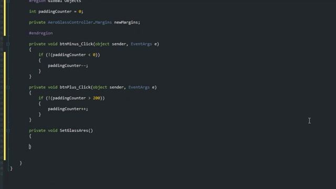Click 'if' keyword in btnPlus_Click

[x=41, y=98]
